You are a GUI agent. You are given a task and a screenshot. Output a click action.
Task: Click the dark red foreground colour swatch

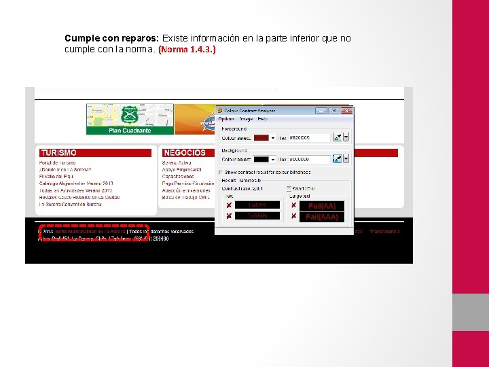[261, 137]
